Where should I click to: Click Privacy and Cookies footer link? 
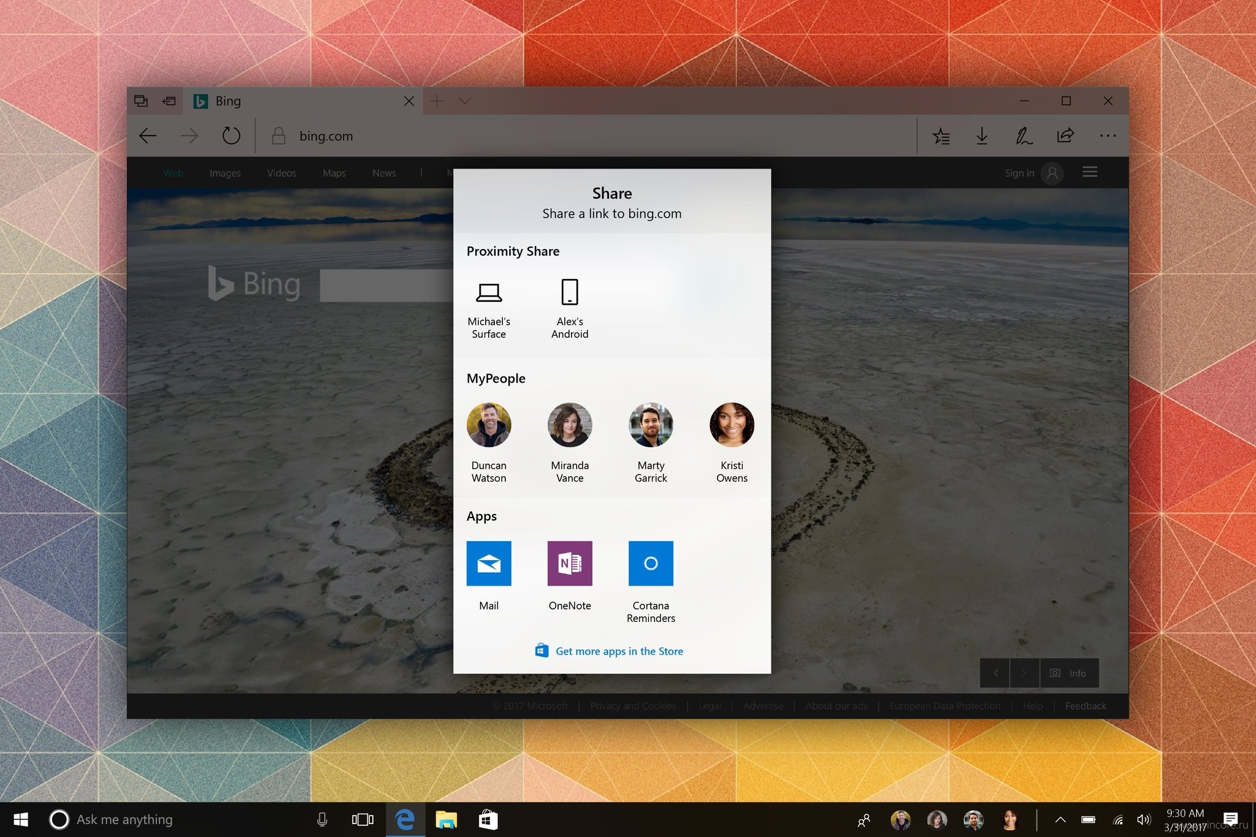tap(633, 706)
